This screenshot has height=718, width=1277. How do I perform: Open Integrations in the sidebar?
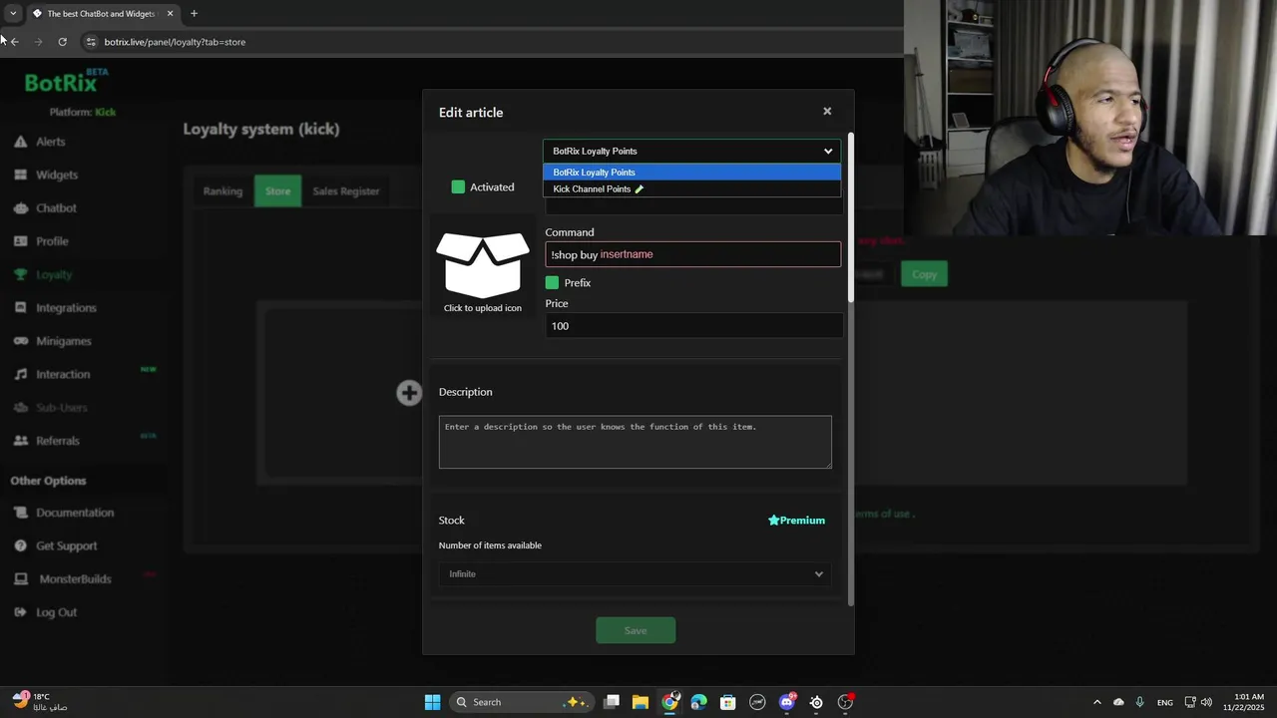pyautogui.click(x=66, y=307)
